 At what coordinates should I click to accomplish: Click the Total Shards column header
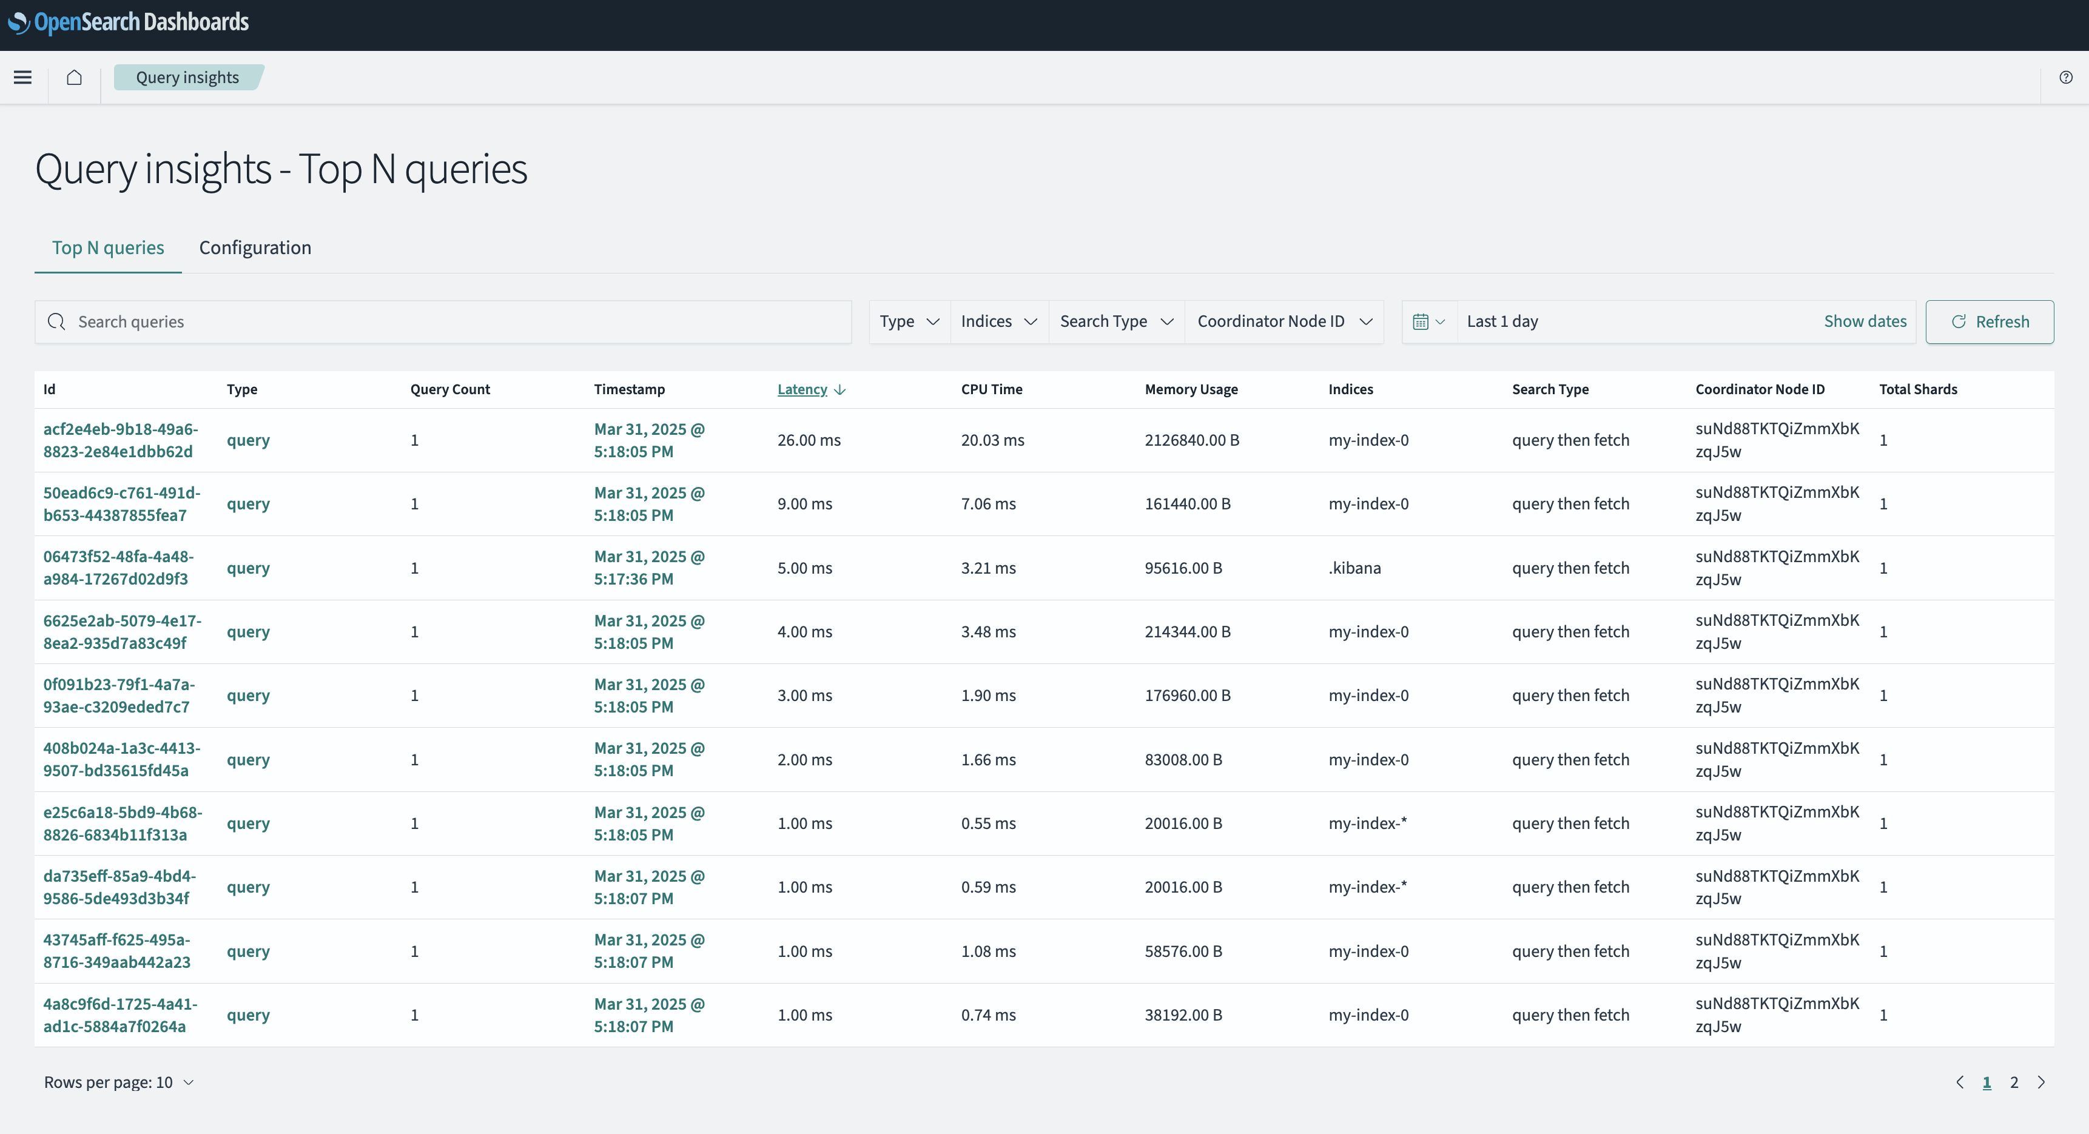coord(1918,390)
